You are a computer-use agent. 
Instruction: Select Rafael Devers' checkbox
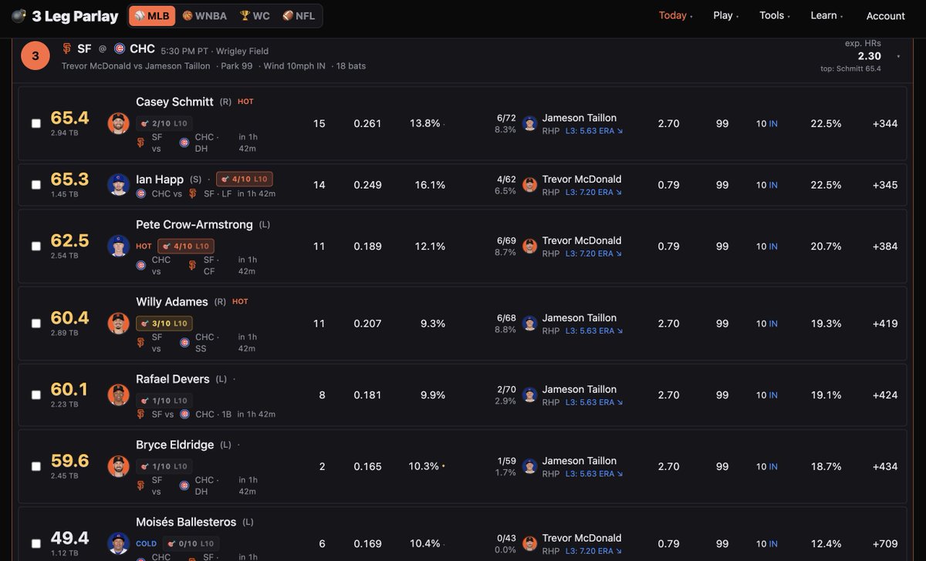[36, 395]
